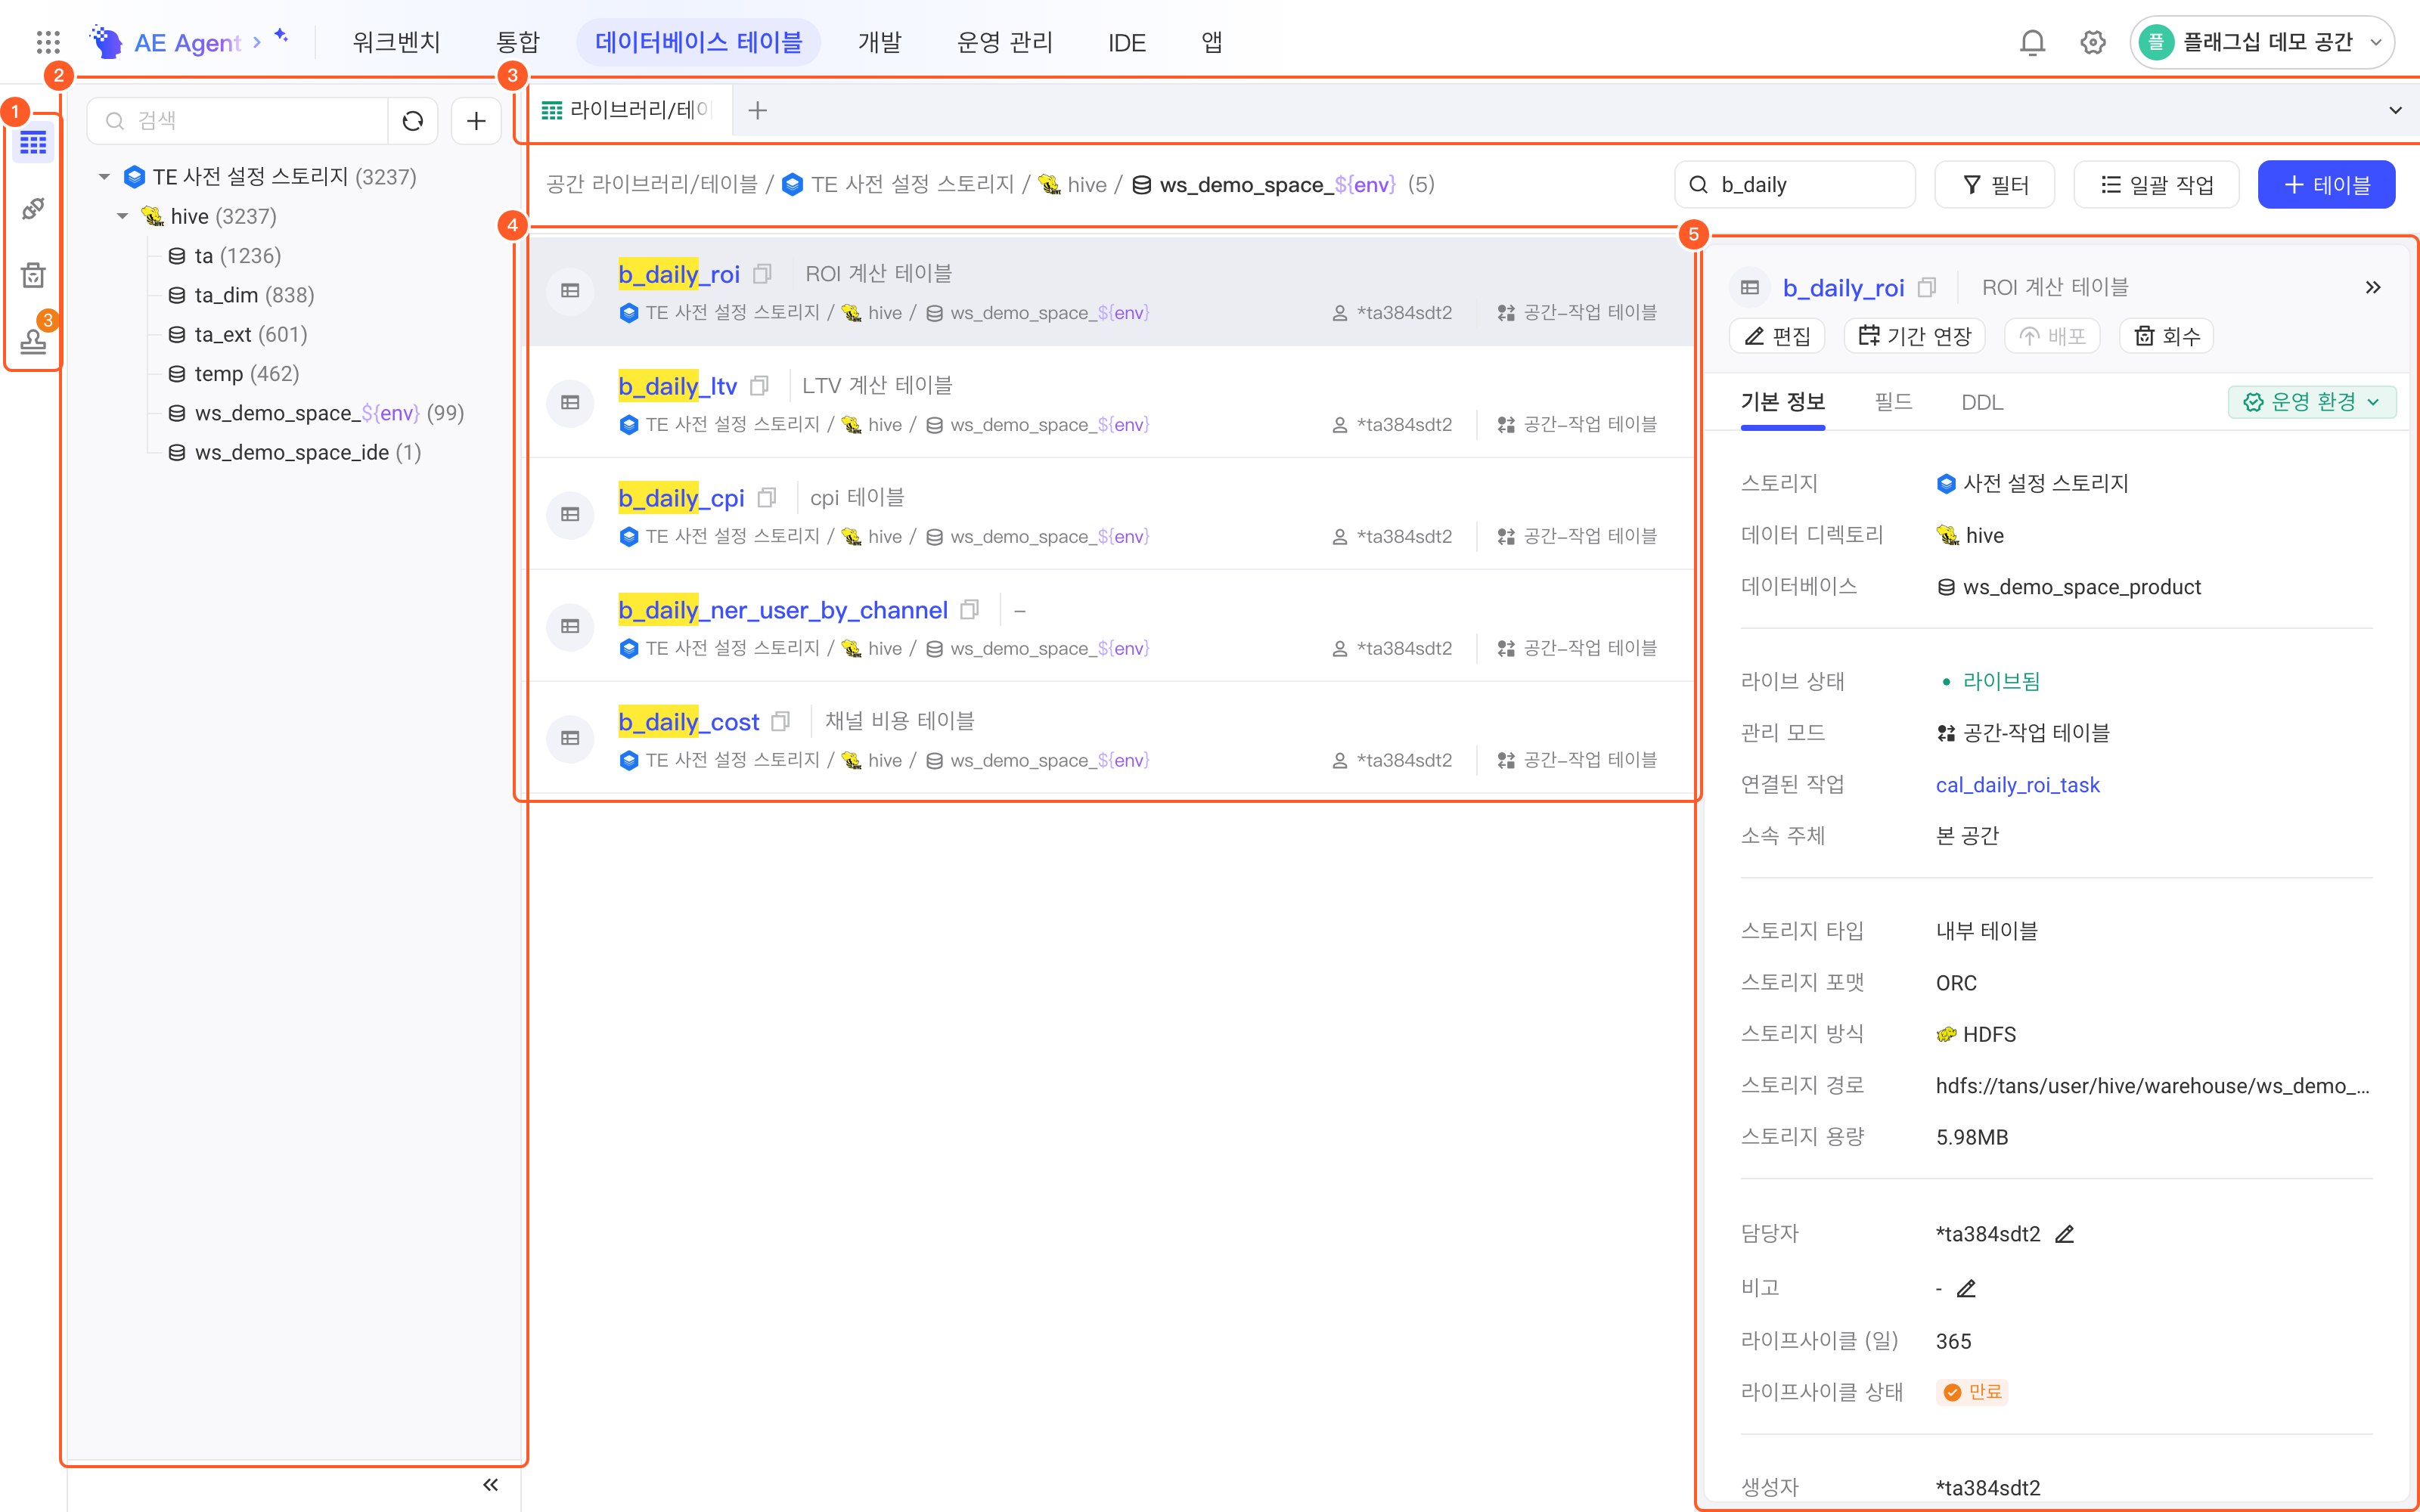This screenshot has width=2420, height=1512.
Task: Open 운영 환경 environment dropdown
Action: click(2312, 402)
